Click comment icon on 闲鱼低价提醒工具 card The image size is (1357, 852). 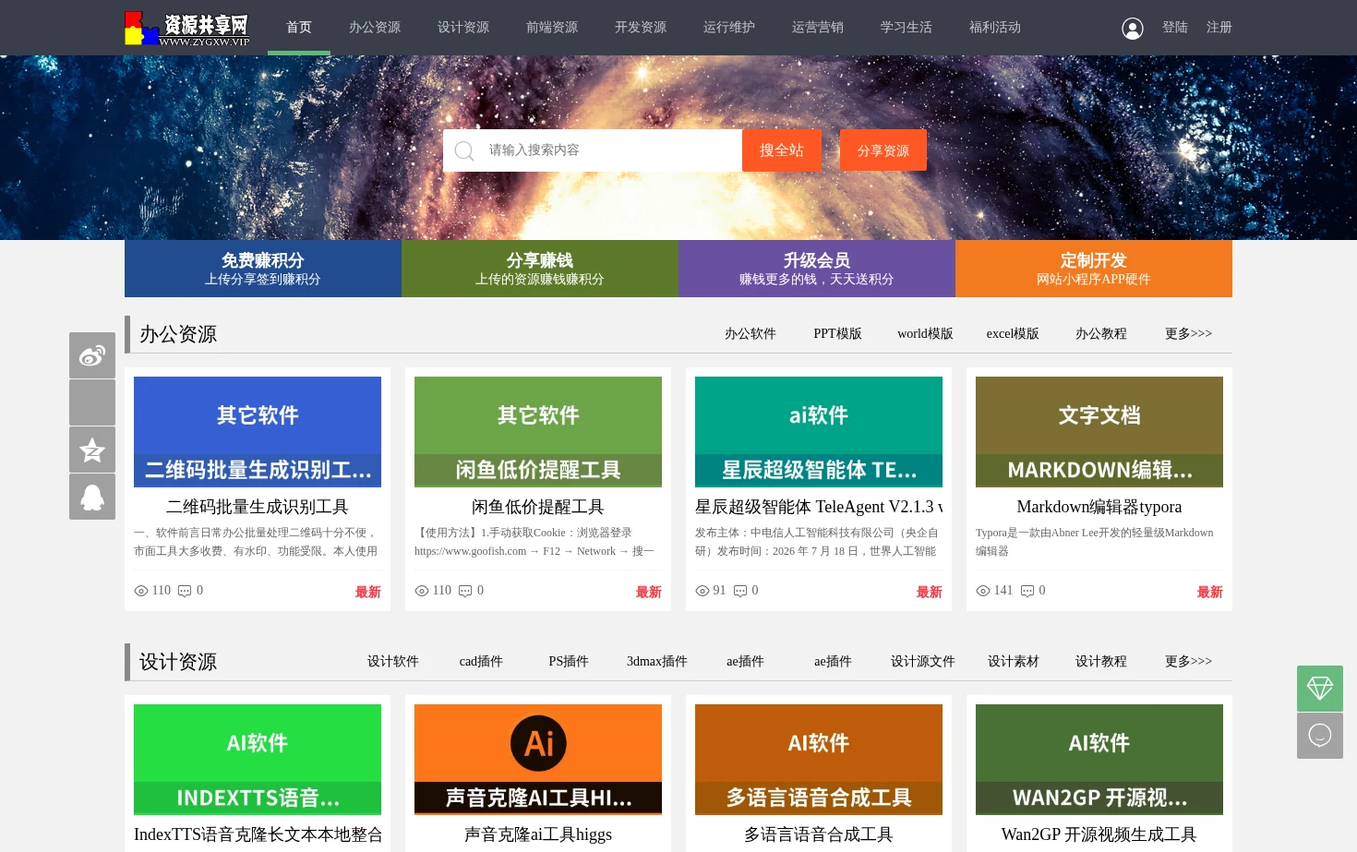465,591
